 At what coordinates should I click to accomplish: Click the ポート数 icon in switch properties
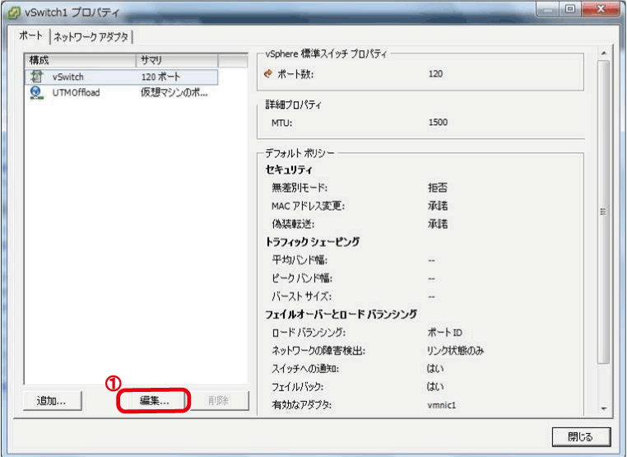click(267, 73)
